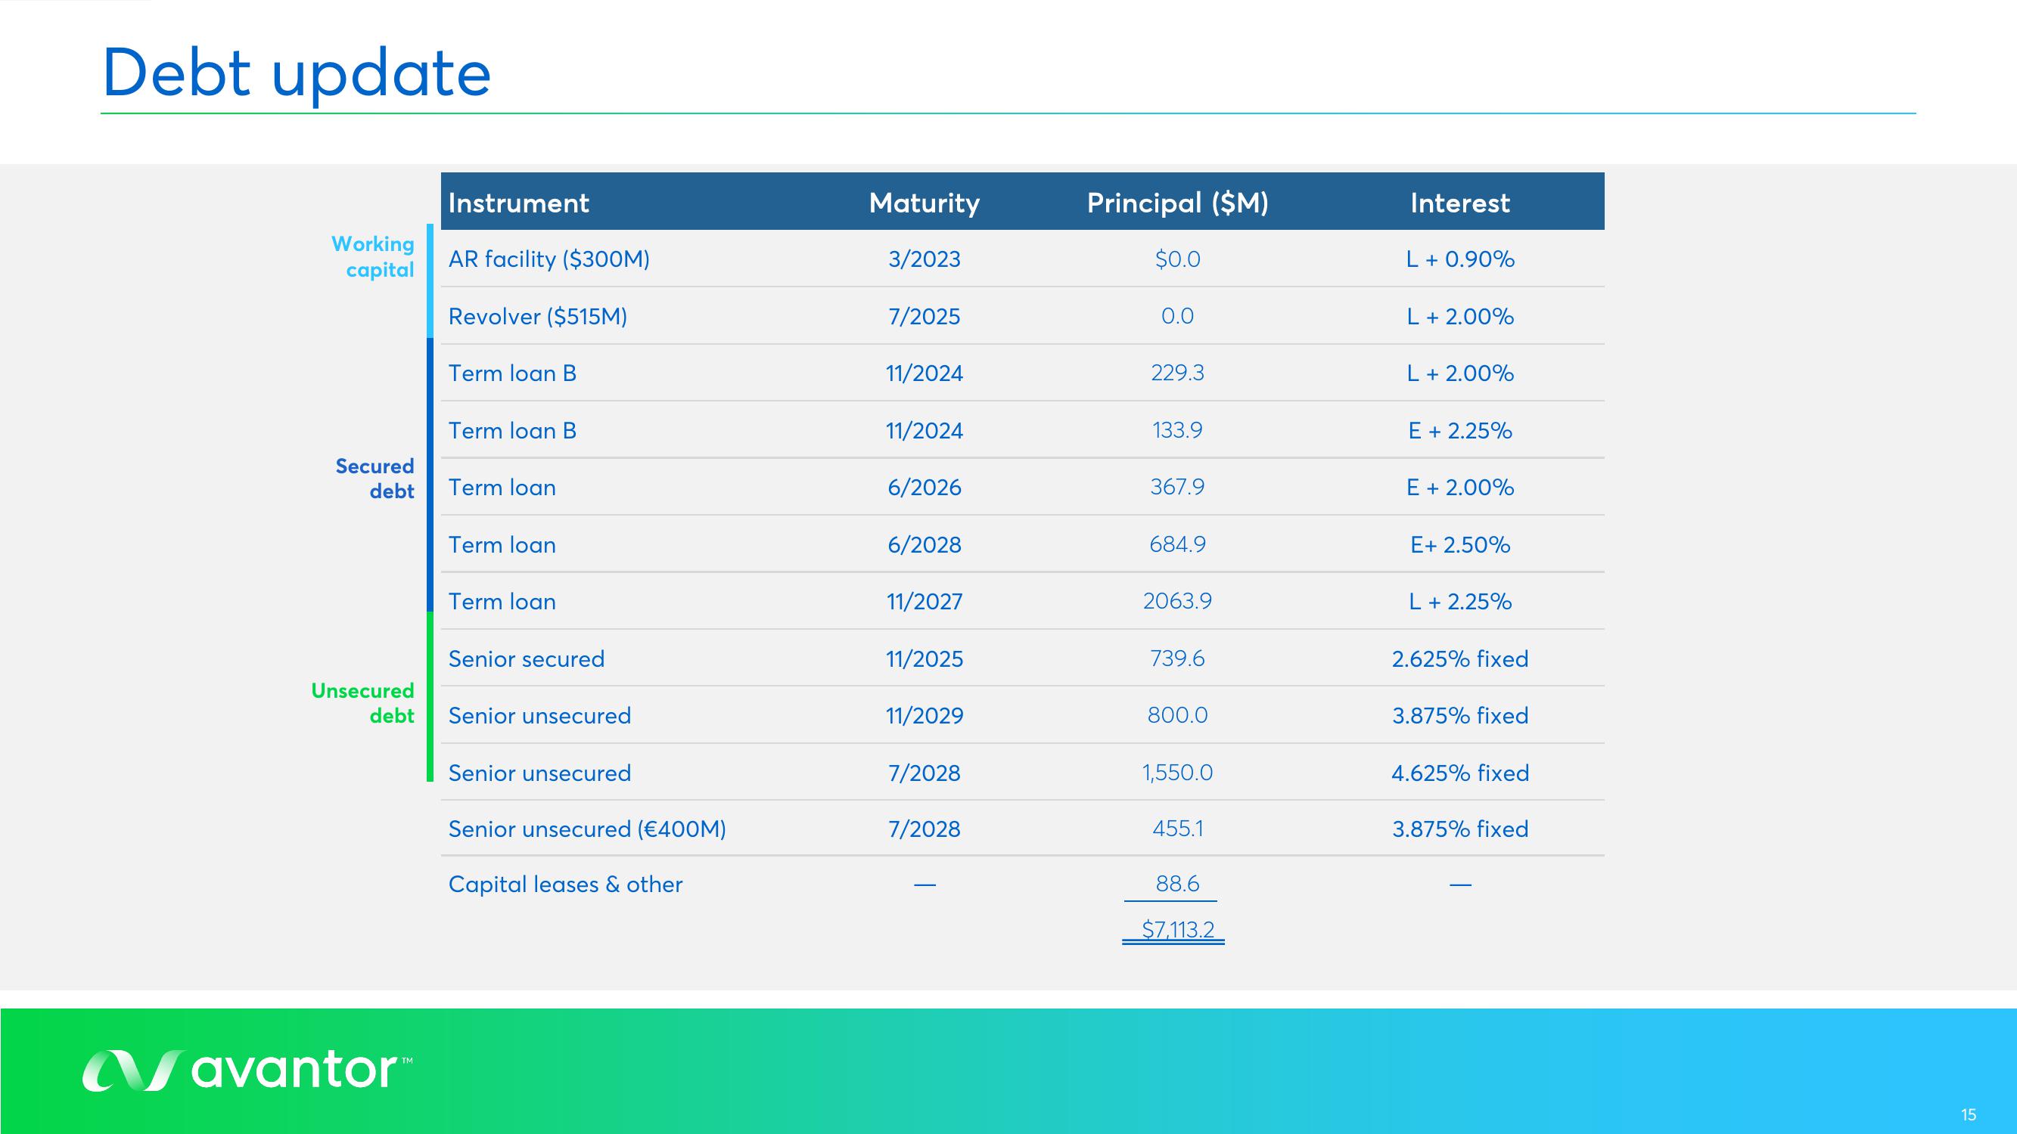Click the '2063.9' principal value
2017x1134 pixels.
(x=1178, y=601)
